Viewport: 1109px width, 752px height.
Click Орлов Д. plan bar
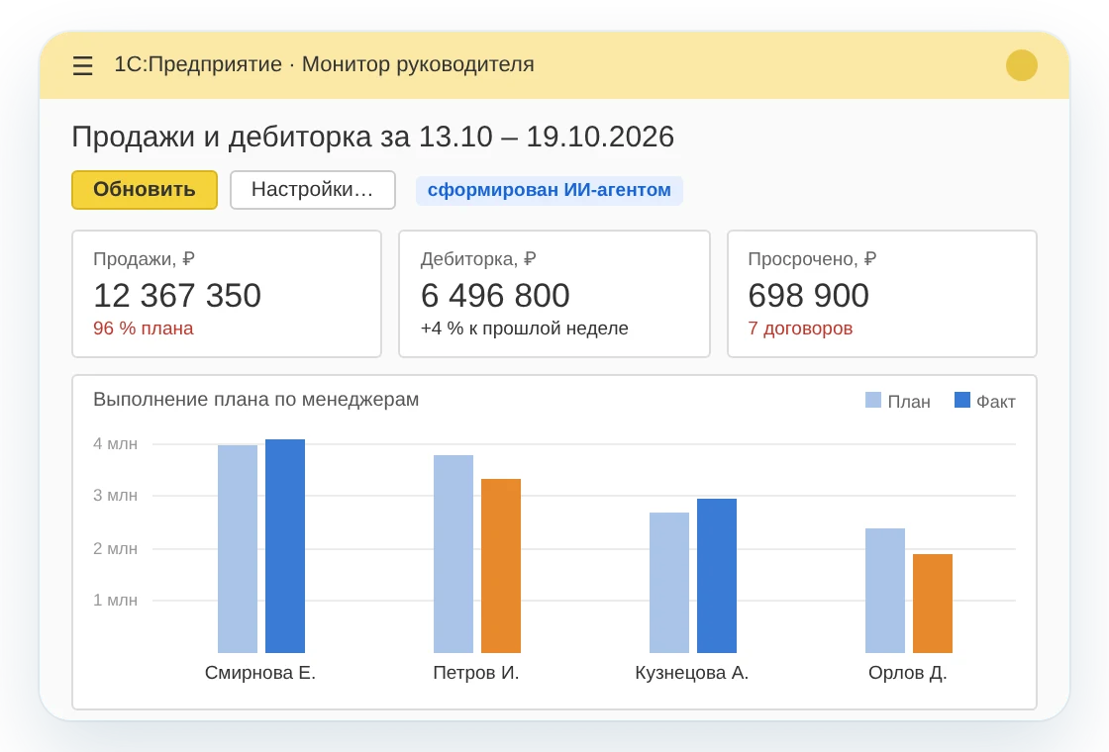tap(885, 591)
